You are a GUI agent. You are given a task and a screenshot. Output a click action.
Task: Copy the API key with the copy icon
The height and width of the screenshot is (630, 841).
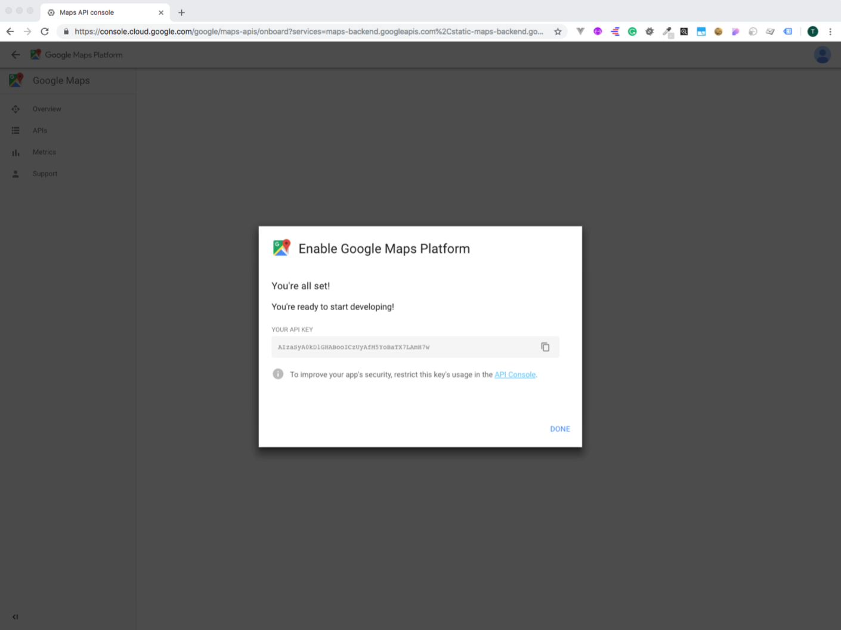point(545,347)
